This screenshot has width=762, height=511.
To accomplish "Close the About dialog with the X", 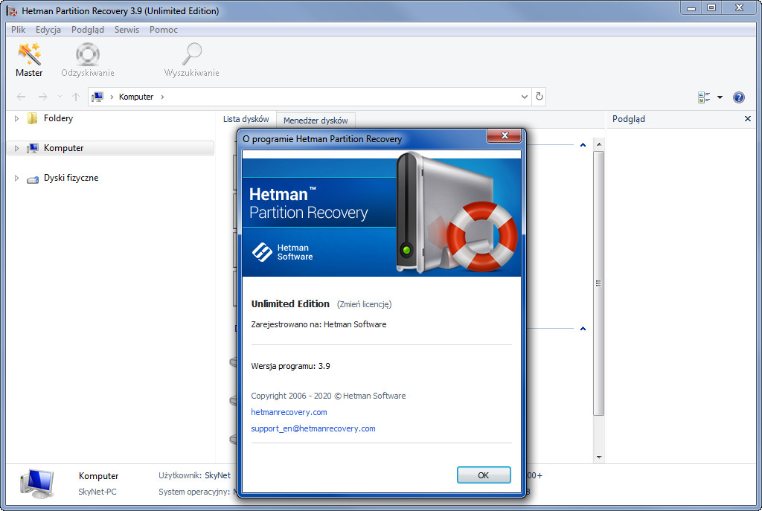I will (x=505, y=135).
